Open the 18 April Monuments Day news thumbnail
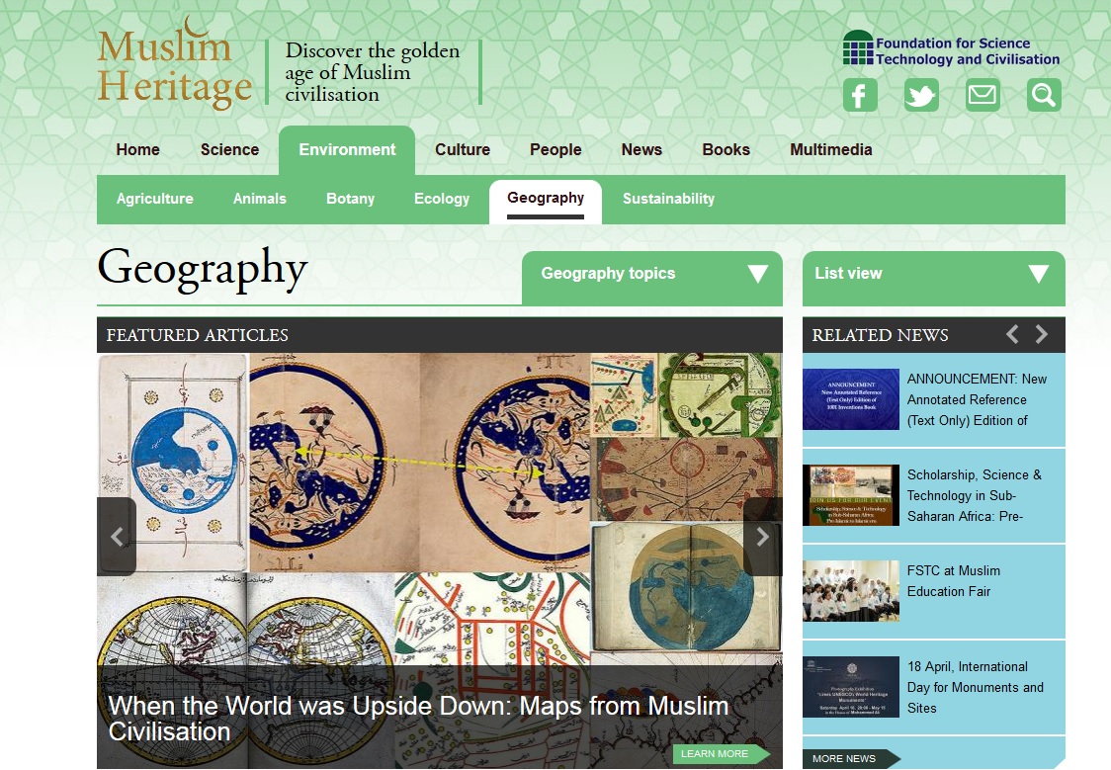The width and height of the screenshot is (1111, 770). click(x=850, y=686)
